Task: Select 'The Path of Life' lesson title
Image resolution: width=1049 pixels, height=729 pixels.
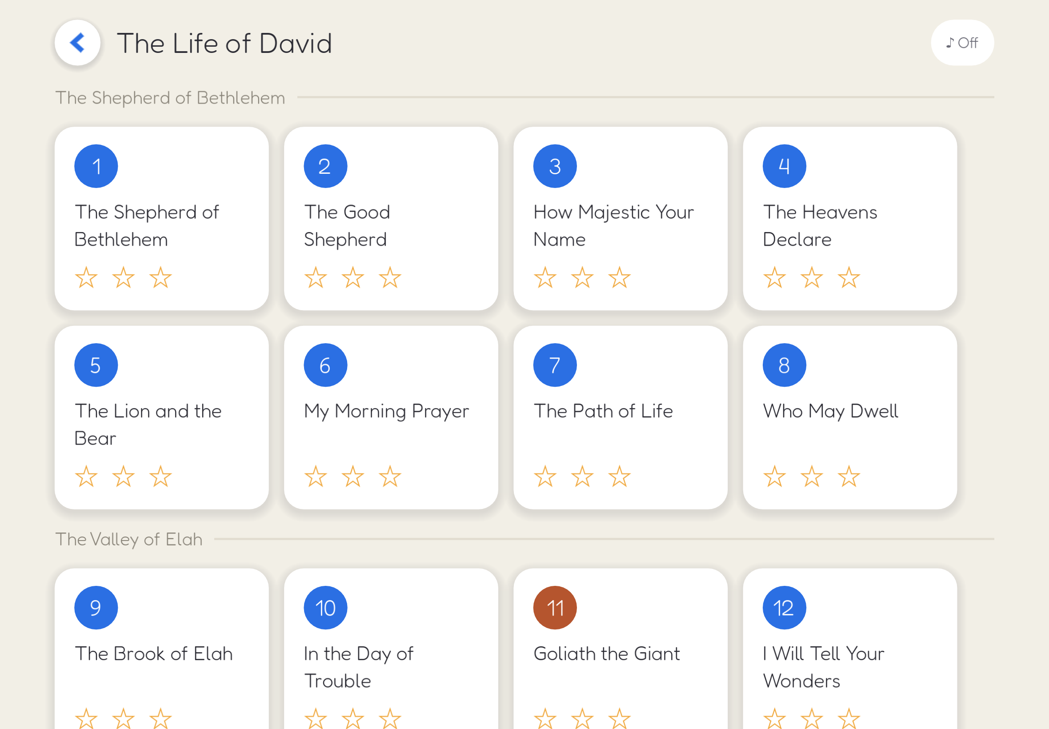Action: (603, 411)
